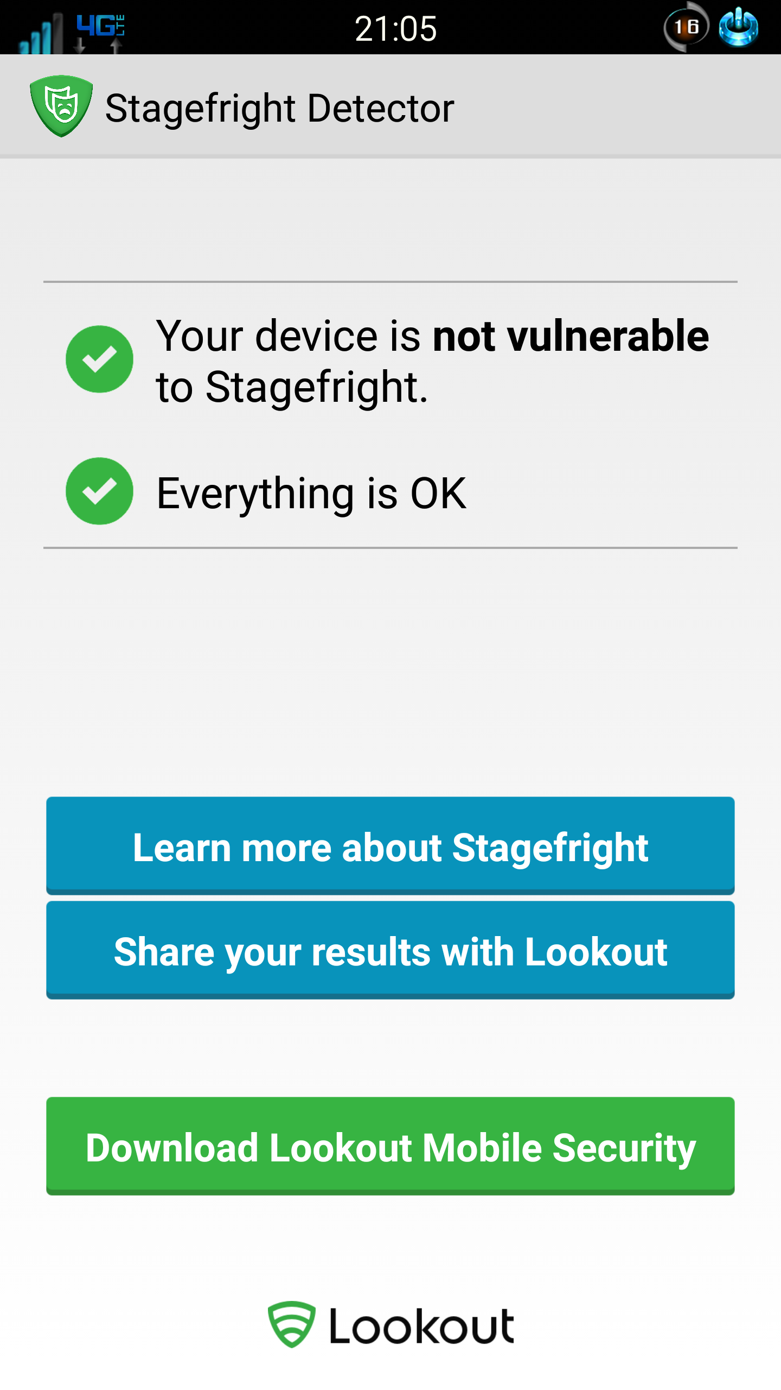The height and width of the screenshot is (1390, 781).
Task: Tap the Lookout shield logo at bottom
Action: (292, 1325)
